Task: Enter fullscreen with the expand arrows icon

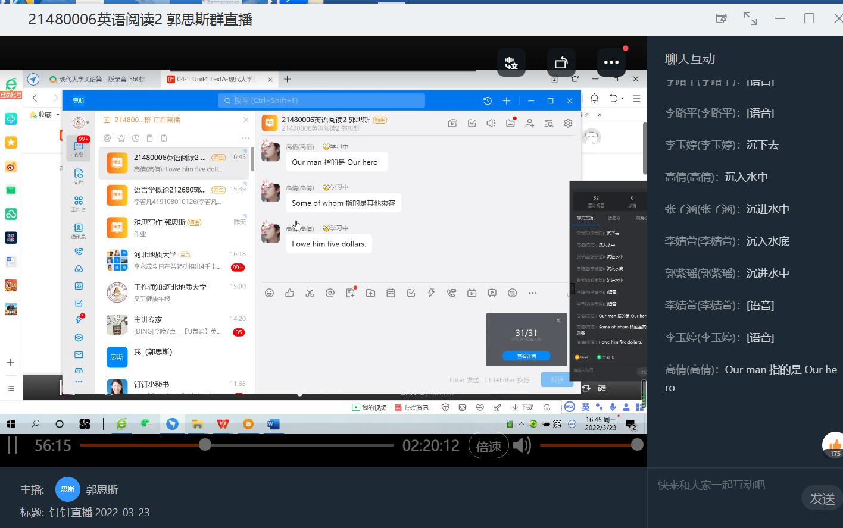Action: (750, 18)
